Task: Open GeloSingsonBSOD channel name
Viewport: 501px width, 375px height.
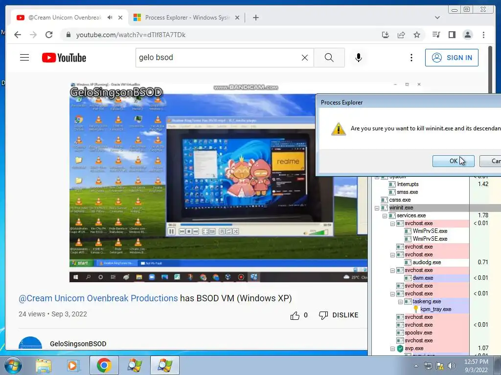Action: tap(78, 344)
